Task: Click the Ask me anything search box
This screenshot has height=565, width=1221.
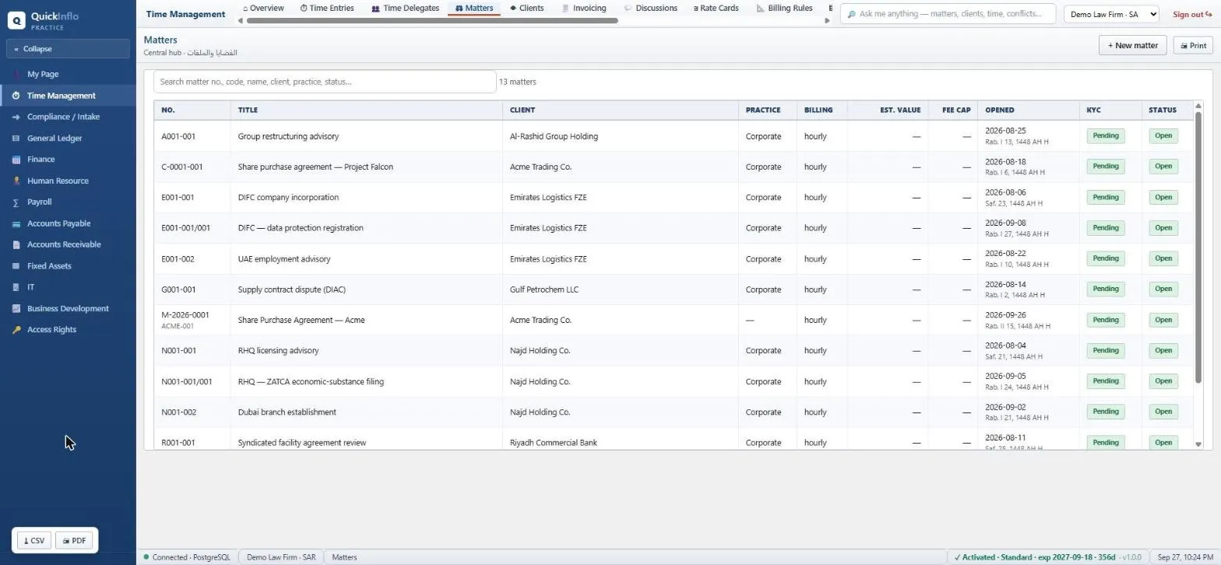Action: tap(948, 14)
